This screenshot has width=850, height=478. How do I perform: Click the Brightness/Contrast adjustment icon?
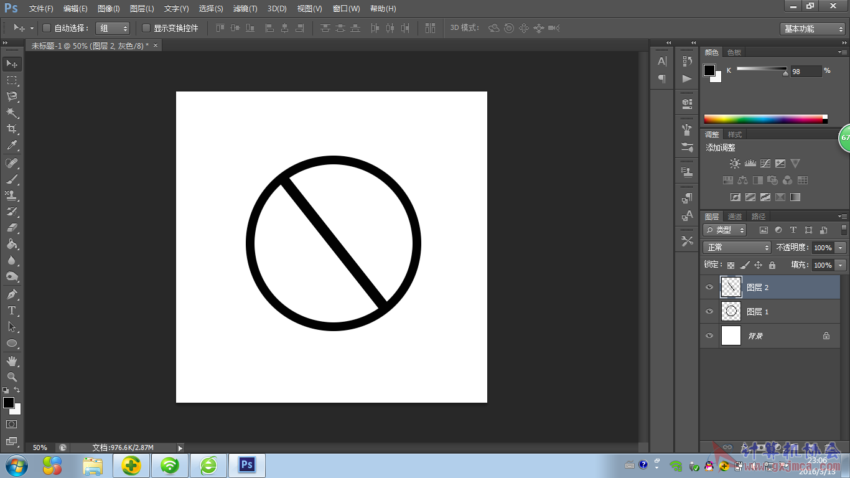pyautogui.click(x=735, y=164)
